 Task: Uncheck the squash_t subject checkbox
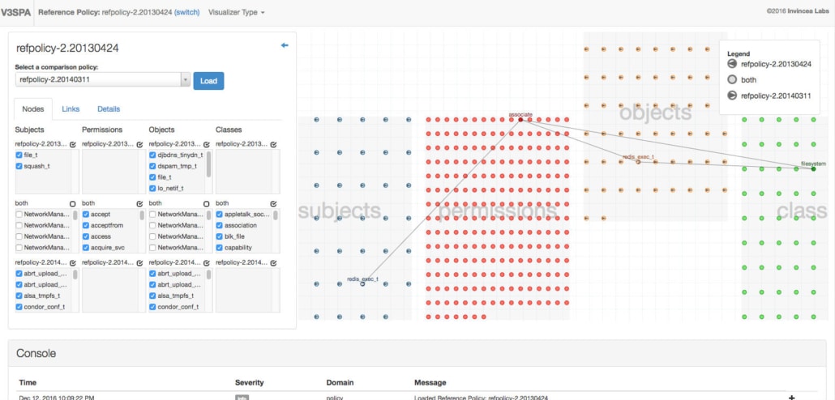(x=19, y=166)
